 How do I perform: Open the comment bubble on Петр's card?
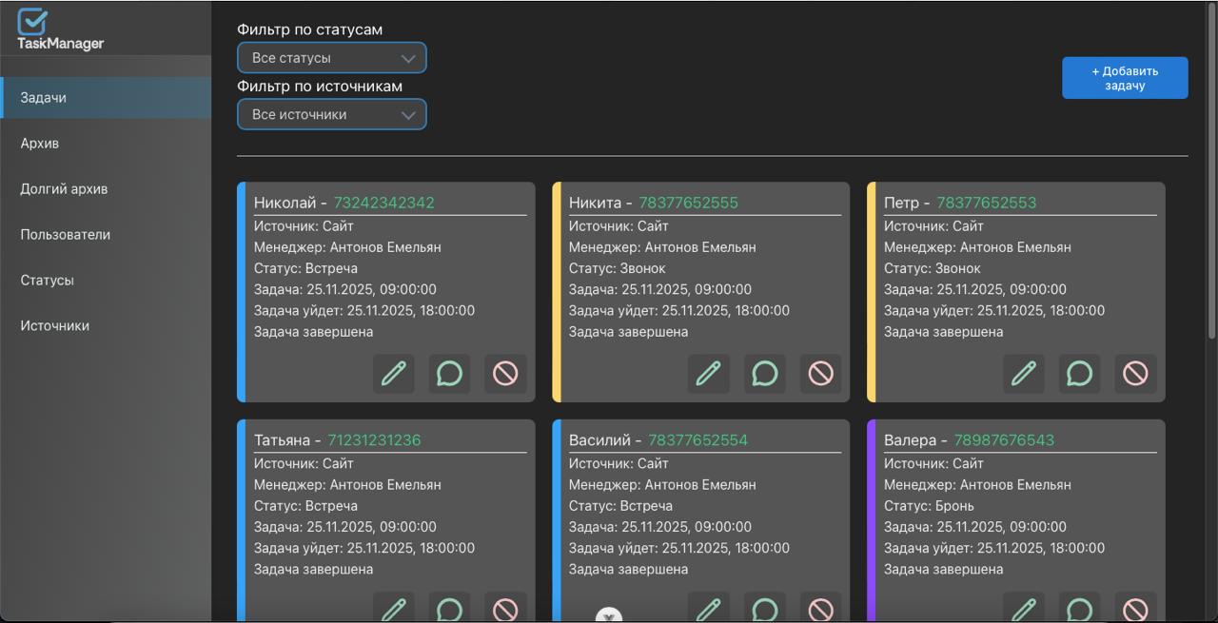[1079, 374]
